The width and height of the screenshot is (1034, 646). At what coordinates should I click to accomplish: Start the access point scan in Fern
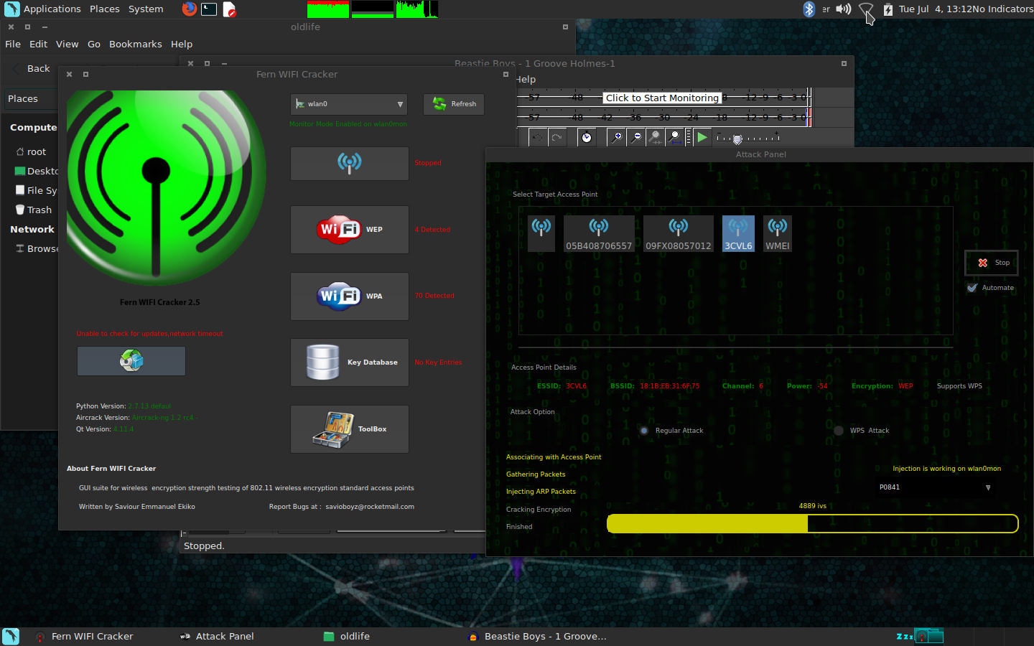pos(350,164)
